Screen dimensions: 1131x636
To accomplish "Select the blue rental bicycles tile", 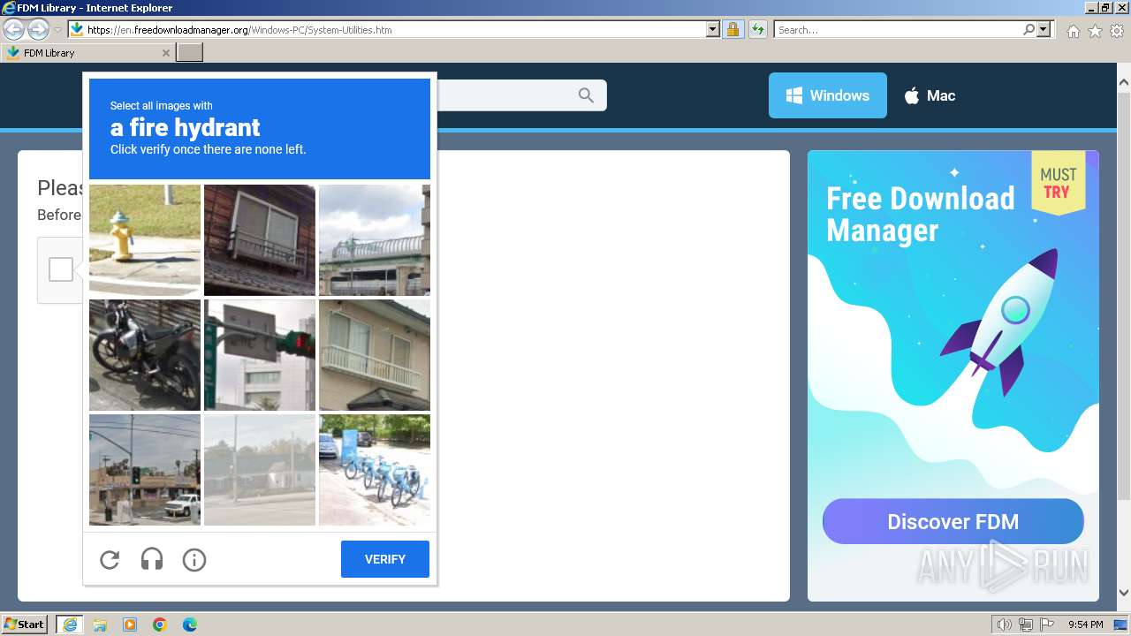I will point(375,470).
